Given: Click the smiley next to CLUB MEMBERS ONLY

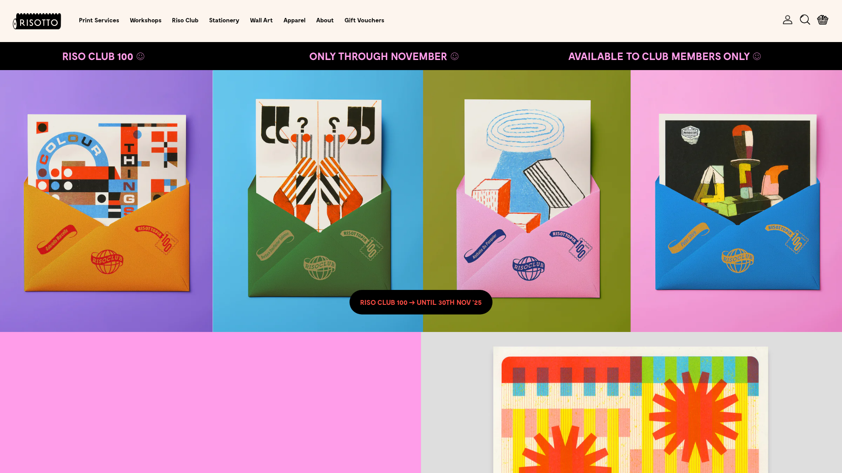Looking at the screenshot, I should click(x=757, y=56).
